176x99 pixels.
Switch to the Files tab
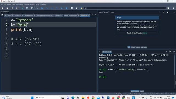point(145,48)
